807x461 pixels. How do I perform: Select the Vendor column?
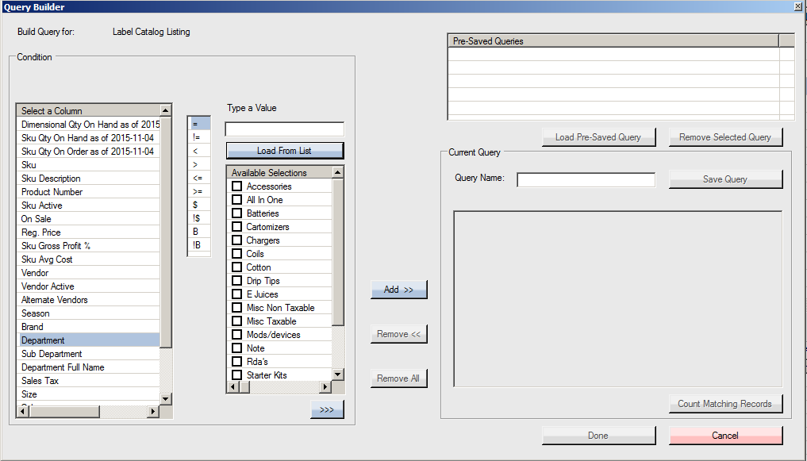88,273
